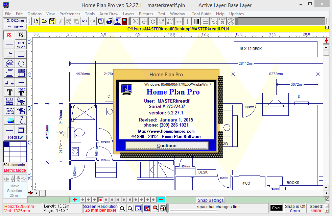Open the File menu
The height and width of the screenshot is (216, 332).
tap(8, 14)
